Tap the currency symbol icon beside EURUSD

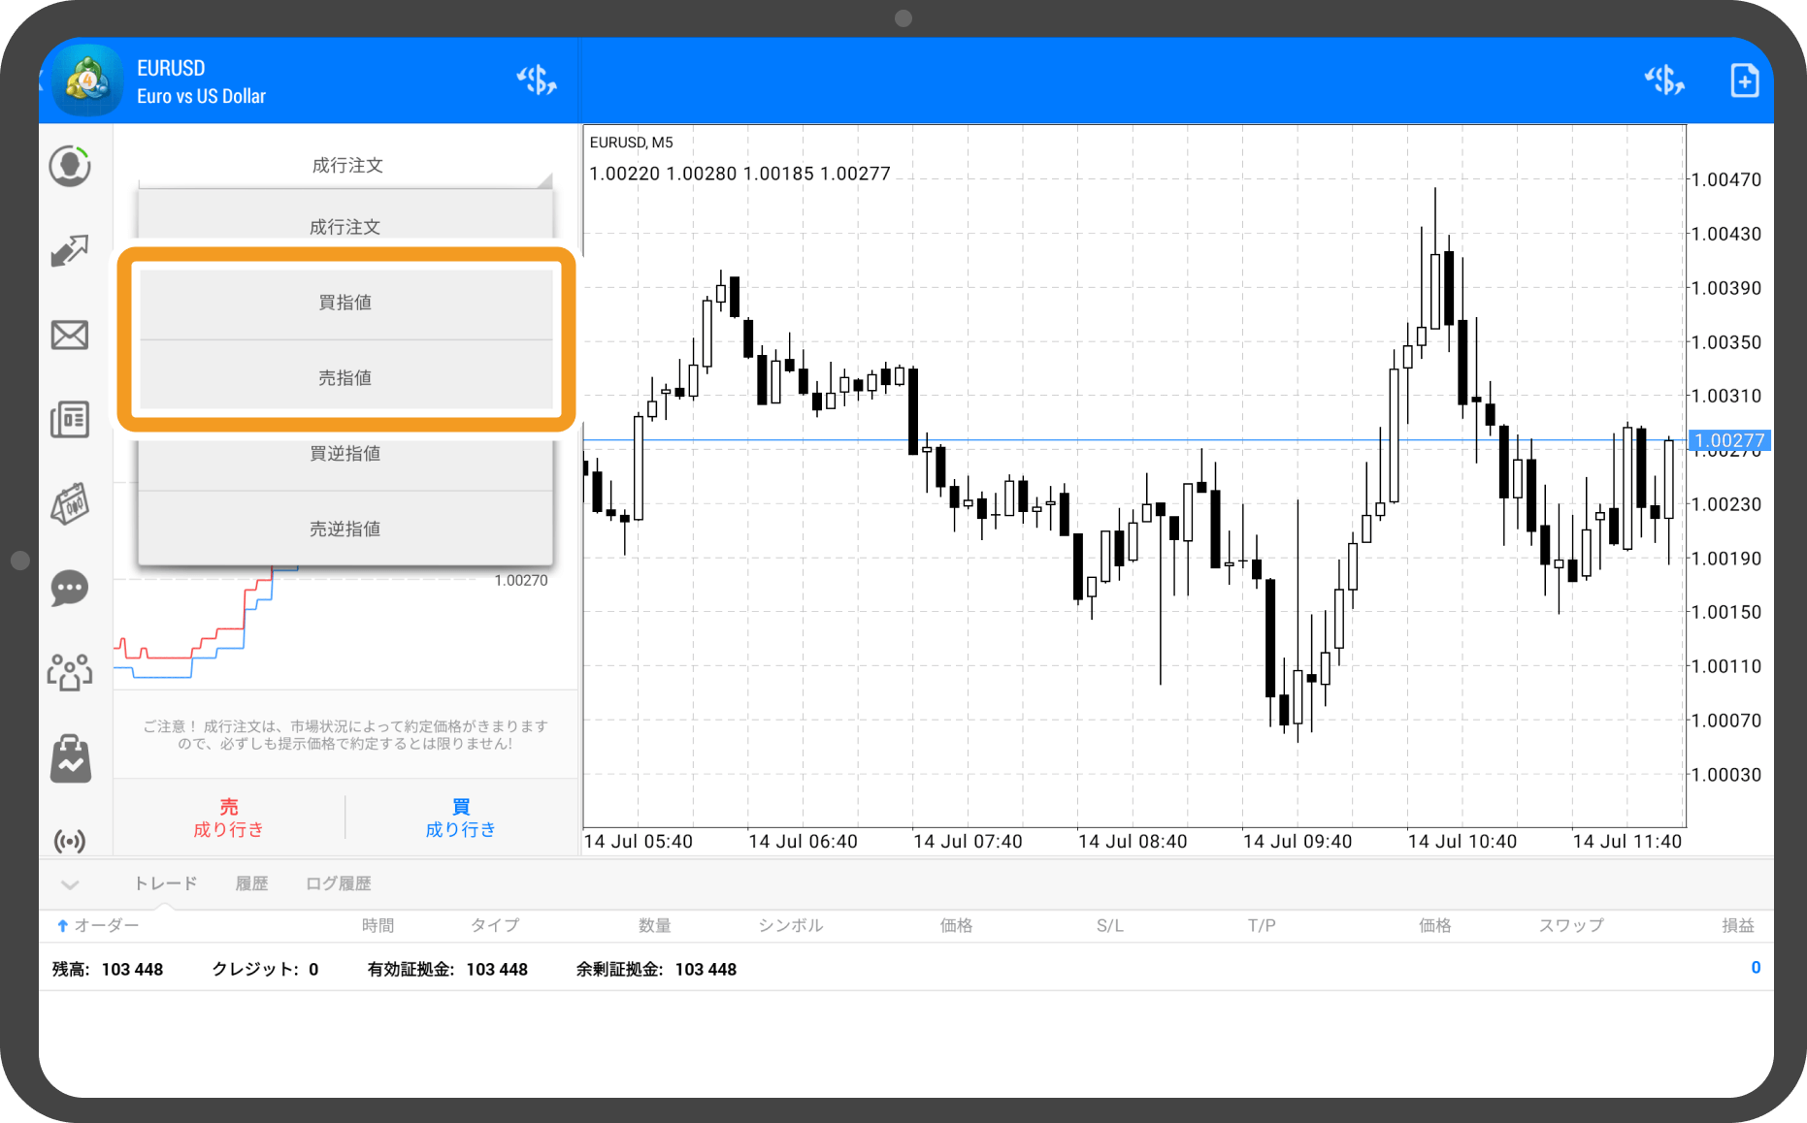pos(537,80)
